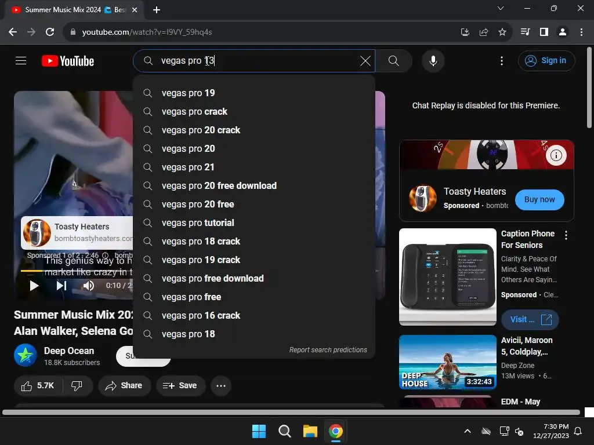Screen dimensions: 594x445
Task: Open more actions ellipsis under video
Action: tap(221, 386)
